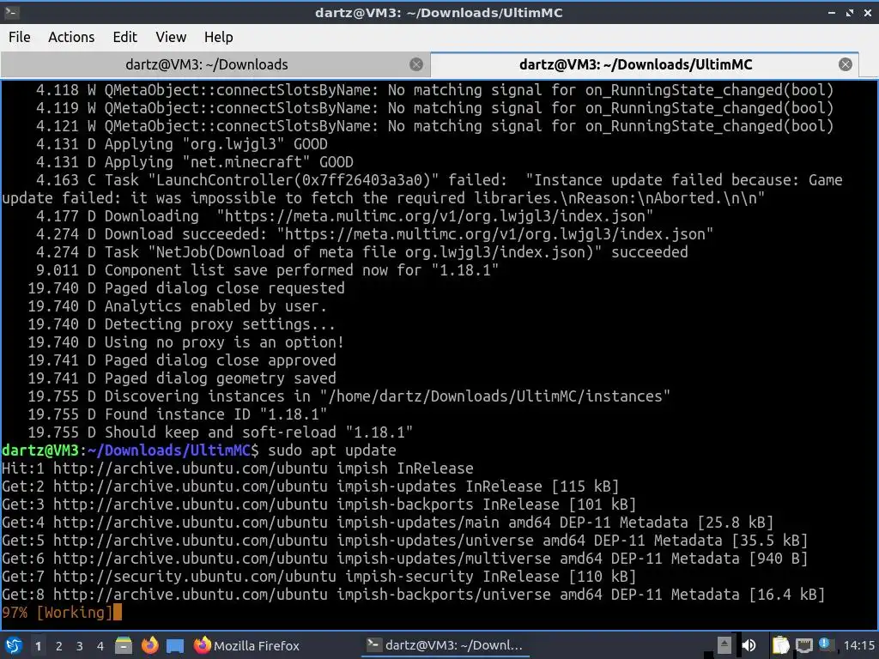Switch to the ~/Downloads terminal tab
Screen dimensions: 879x659
click(206, 64)
